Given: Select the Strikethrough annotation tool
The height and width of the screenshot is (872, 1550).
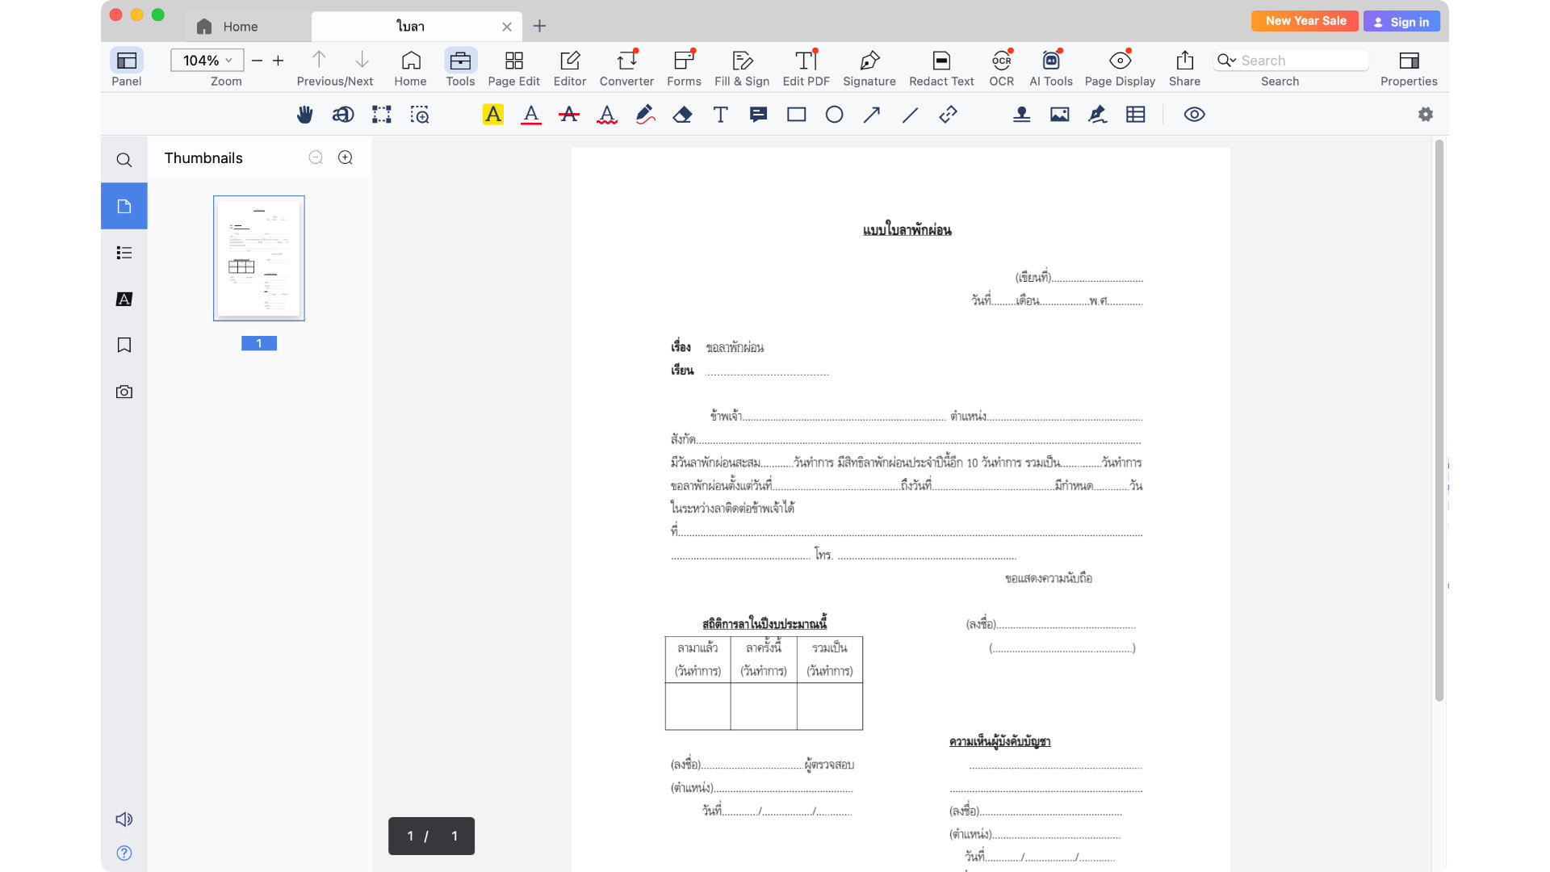Looking at the screenshot, I should coord(568,115).
